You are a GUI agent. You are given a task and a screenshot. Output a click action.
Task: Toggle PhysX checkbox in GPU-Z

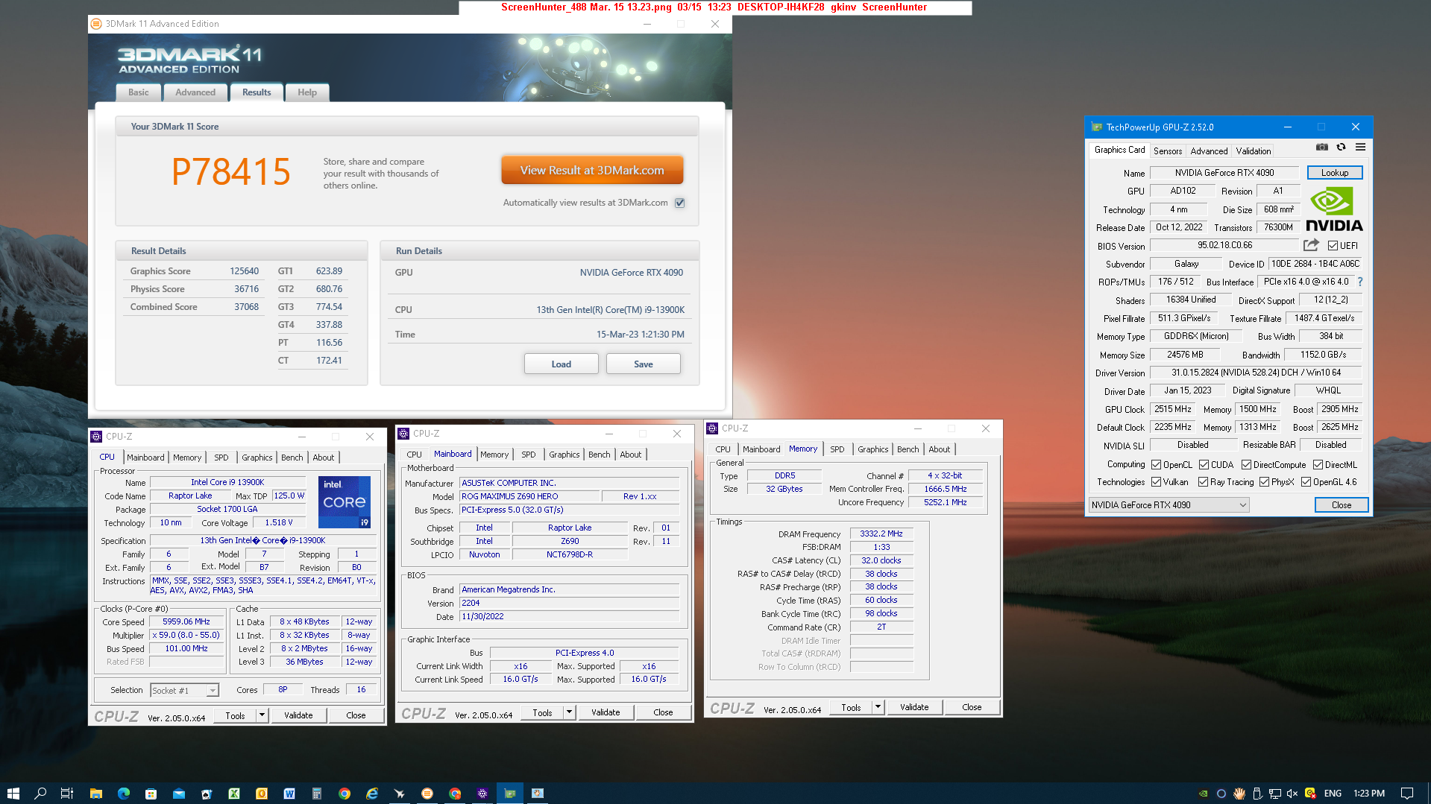click(x=1264, y=482)
